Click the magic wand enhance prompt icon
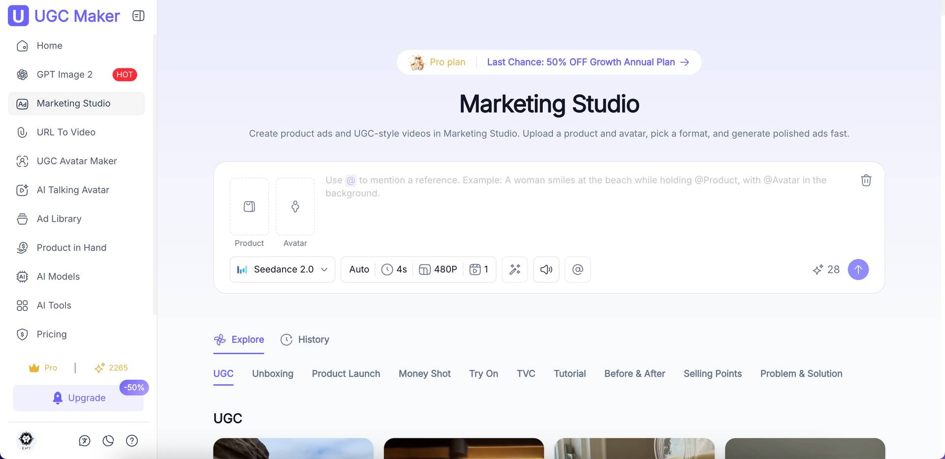Viewport: 945px width, 459px height. (515, 270)
